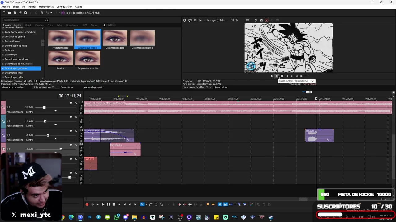Image resolution: width=396 pixels, height=222 pixels.
Task: Select the Normal edit tool arrow
Action: pyautogui.click(x=142, y=204)
